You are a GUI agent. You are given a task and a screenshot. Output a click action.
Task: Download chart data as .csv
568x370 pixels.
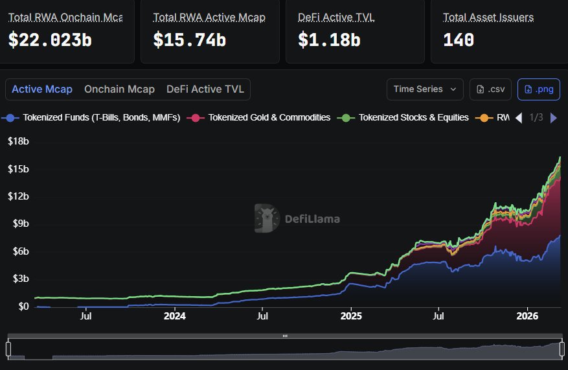(490, 89)
